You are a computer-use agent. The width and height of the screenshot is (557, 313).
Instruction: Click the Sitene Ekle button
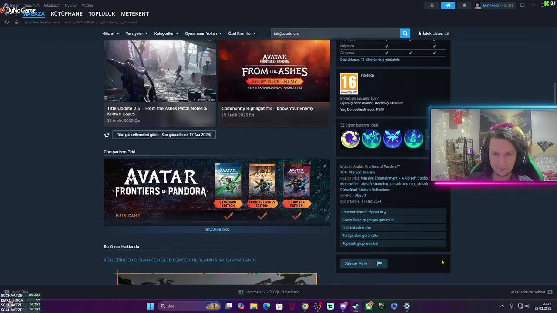tap(356, 263)
